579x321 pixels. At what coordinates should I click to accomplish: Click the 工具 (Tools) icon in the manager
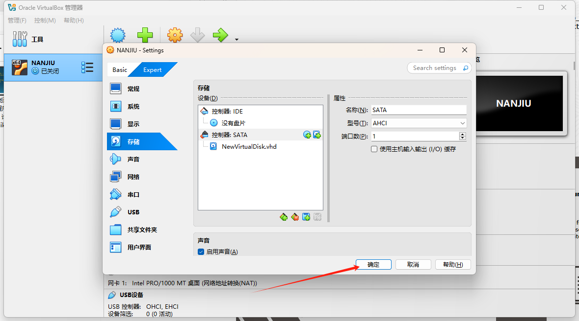pos(20,39)
